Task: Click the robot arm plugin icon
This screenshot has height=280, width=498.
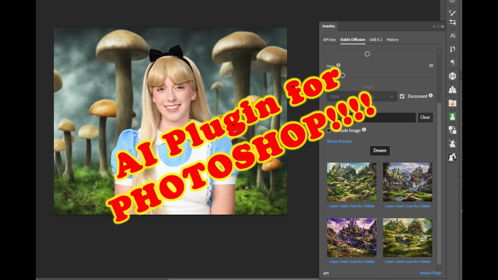Action: [x=452, y=157]
